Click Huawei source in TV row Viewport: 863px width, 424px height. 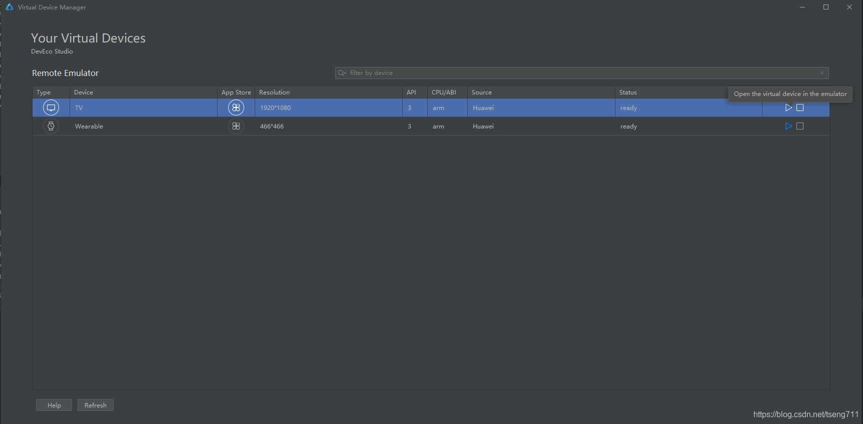[541, 107]
